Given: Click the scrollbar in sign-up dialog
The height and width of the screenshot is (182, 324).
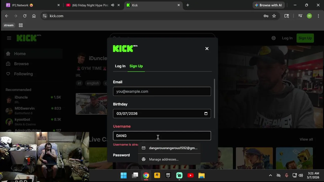Looking at the screenshot, I should click(x=215, y=99).
